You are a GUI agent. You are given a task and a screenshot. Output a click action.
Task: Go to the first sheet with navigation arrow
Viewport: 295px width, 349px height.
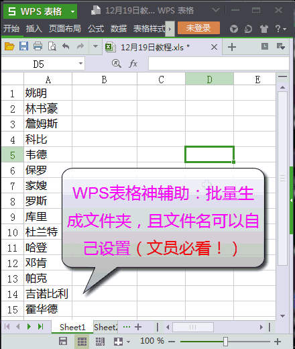(7, 327)
